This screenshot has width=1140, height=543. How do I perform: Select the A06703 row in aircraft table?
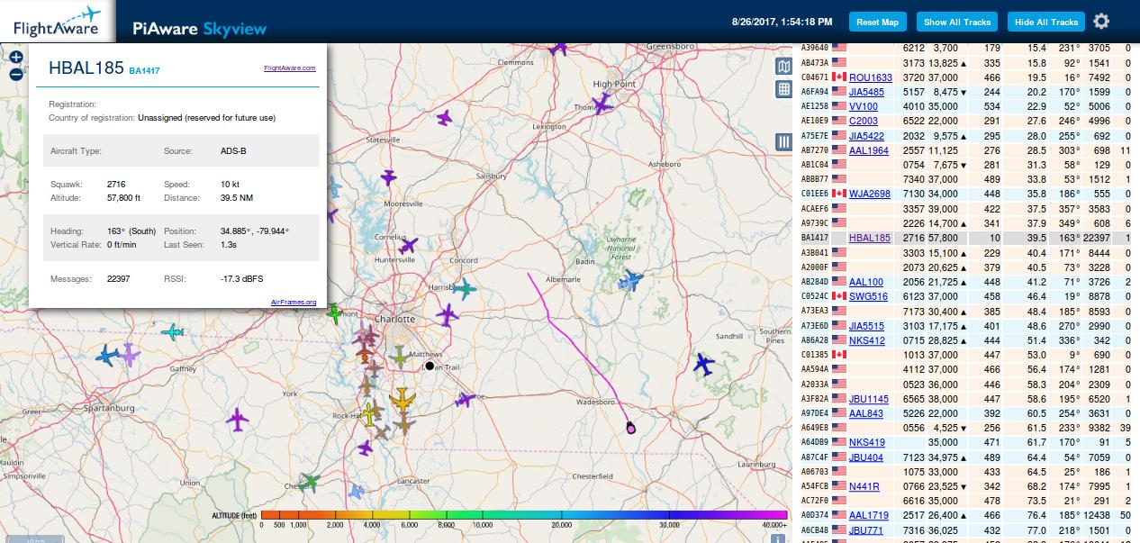(x=966, y=472)
